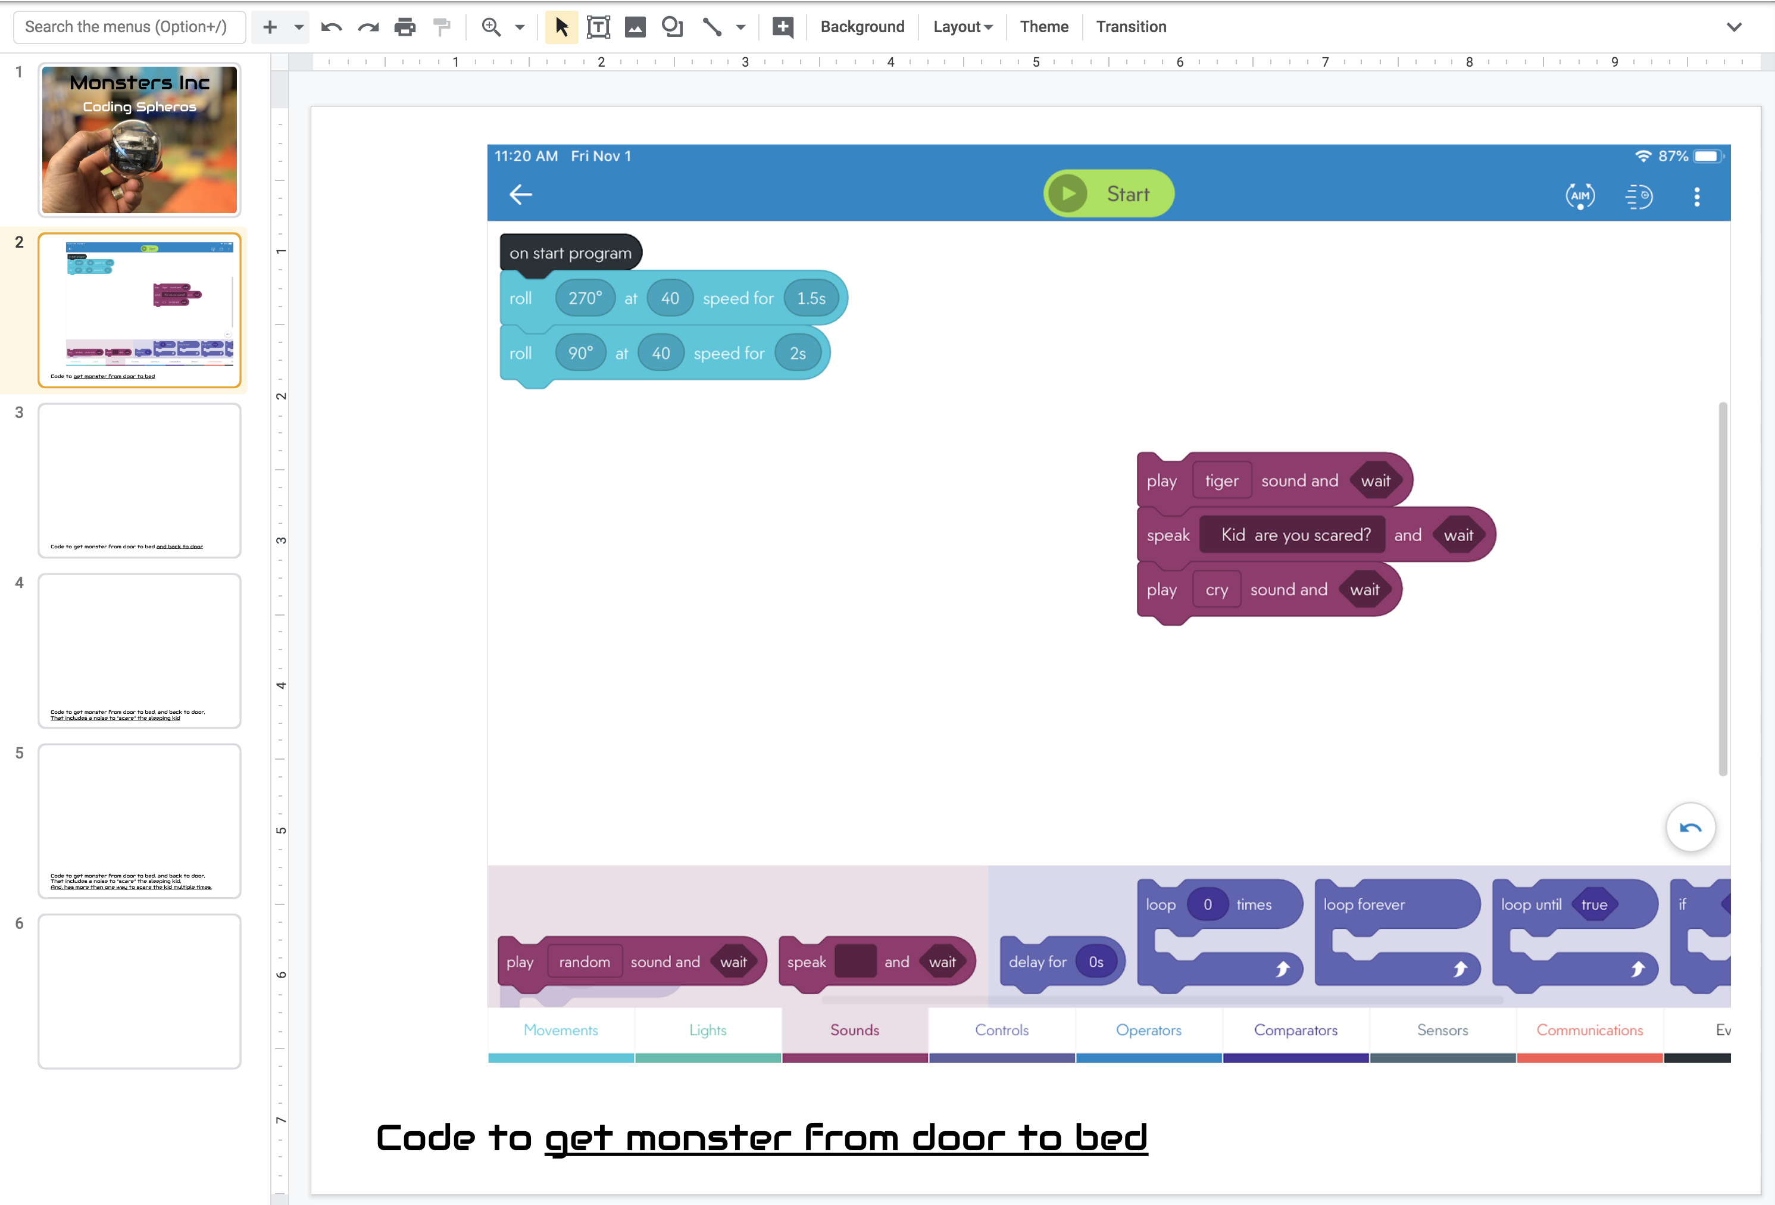Click the Redo arrow icon
Image resolution: width=1775 pixels, height=1205 pixels.
point(368,27)
